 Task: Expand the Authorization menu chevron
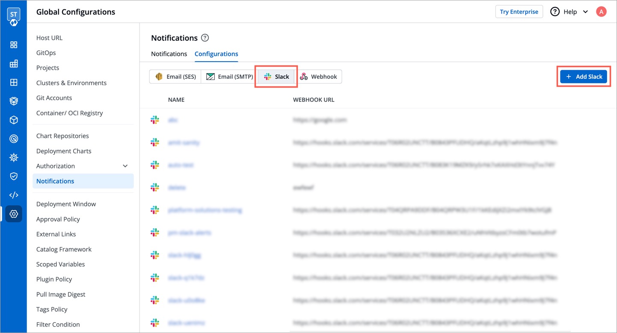tap(125, 166)
